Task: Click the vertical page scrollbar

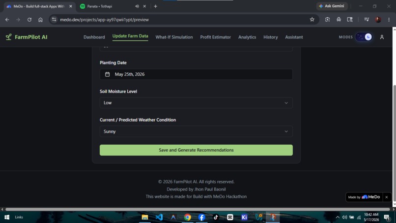Action: tap(394, 144)
